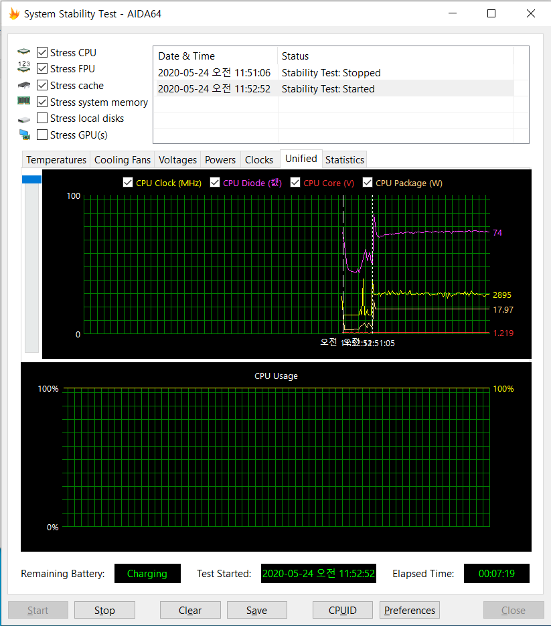Click the greyed-out Start button
This screenshot has width=551, height=626.
click(x=38, y=610)
